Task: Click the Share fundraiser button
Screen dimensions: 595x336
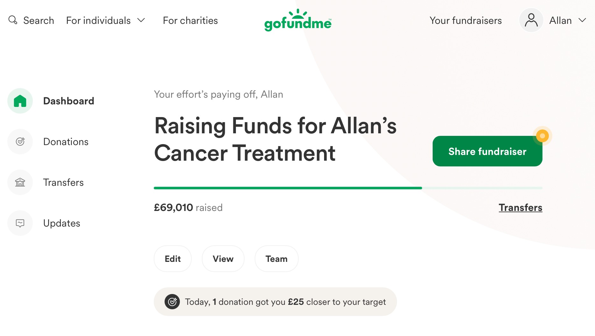Action: tap(487, 151)
